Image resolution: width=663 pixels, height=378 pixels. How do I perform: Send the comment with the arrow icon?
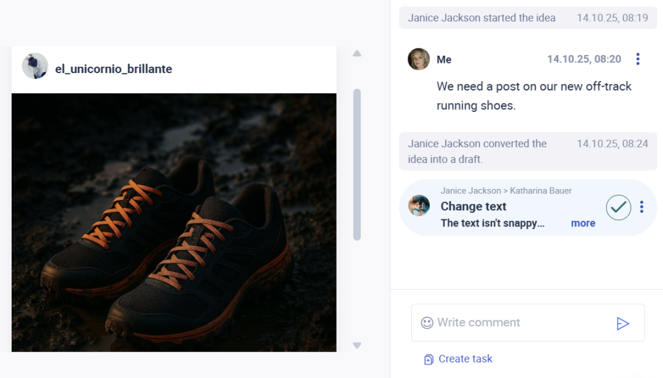click(623, 323)
